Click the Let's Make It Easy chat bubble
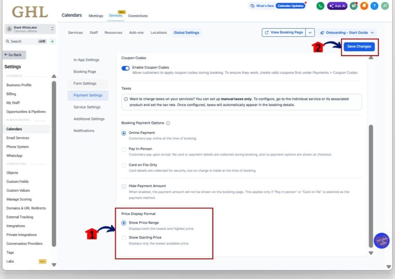 point(381,241)
